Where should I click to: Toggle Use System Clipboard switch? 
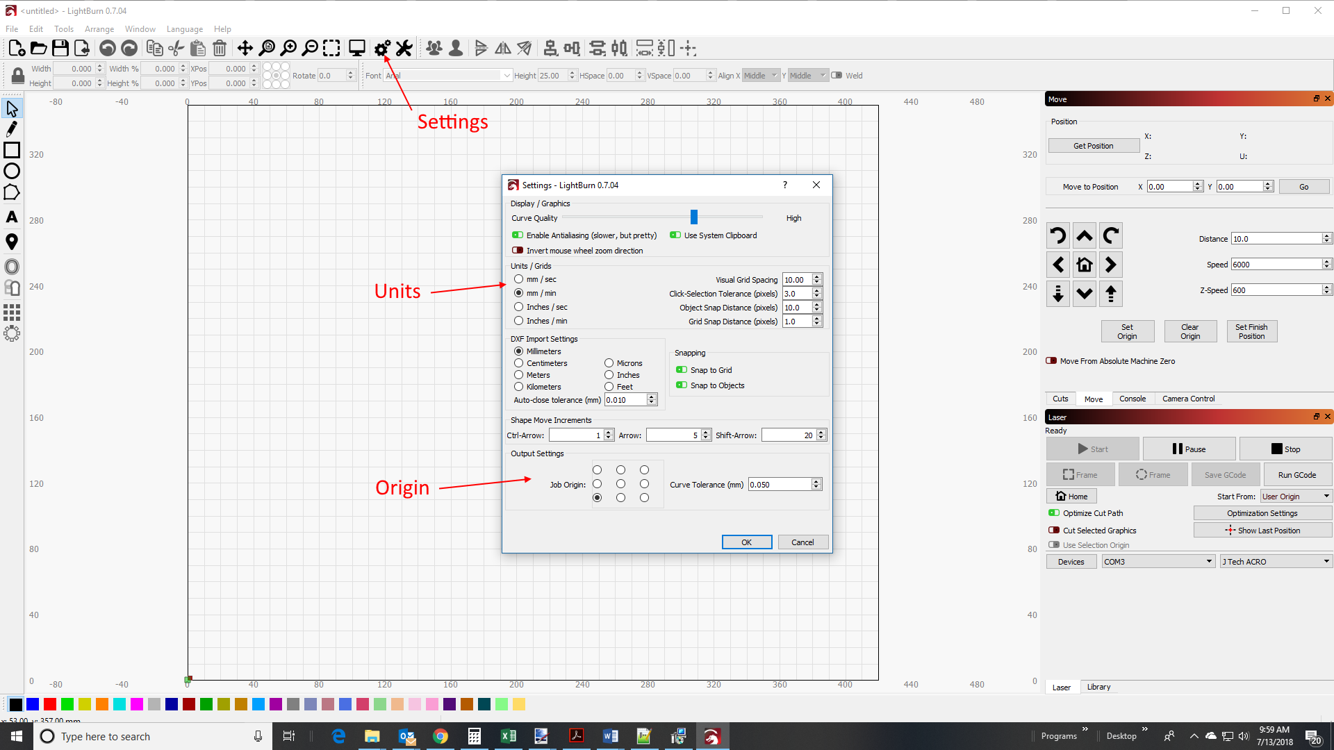(675, 235)
